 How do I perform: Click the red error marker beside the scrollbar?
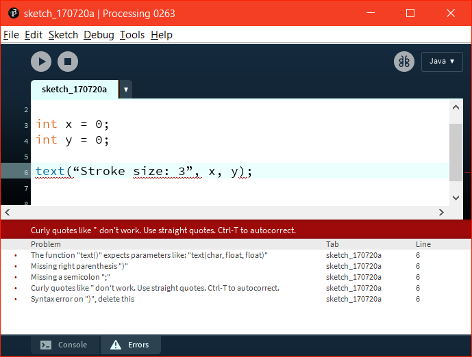[467, 173]
